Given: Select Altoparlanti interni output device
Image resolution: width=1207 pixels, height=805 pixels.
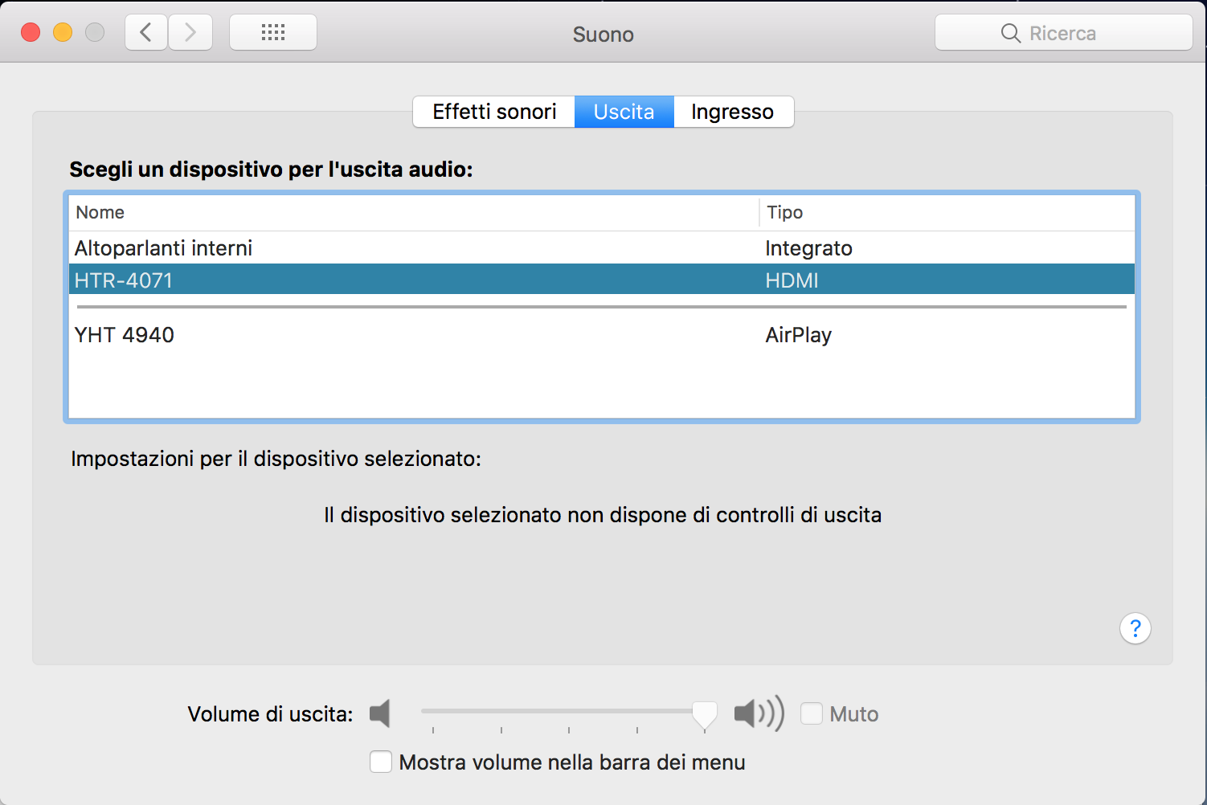Looking at the screenshot, I should coord(602,248).
